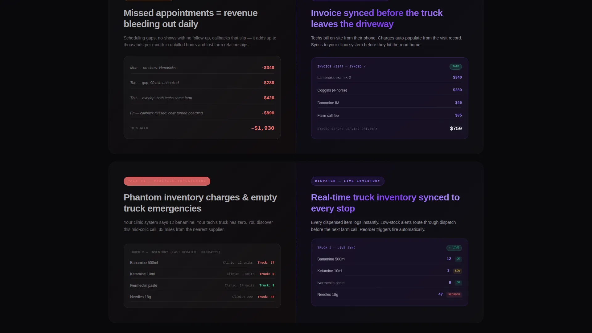The width and height of the screenshot is (592, 333).
Task: Click the Invoice #2847 – Synced header
Action: tap(341, 67)
